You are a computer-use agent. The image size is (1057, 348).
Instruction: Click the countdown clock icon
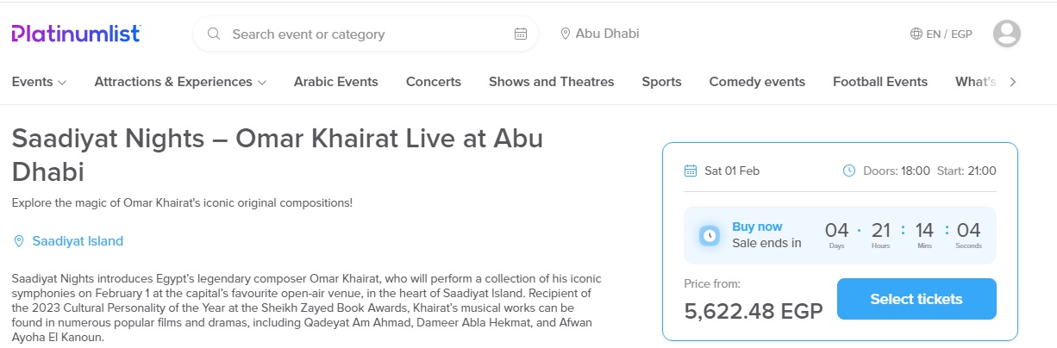tap(710, 234)
